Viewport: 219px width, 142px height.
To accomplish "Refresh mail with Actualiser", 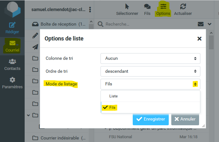I will click(x=183, y=7).
